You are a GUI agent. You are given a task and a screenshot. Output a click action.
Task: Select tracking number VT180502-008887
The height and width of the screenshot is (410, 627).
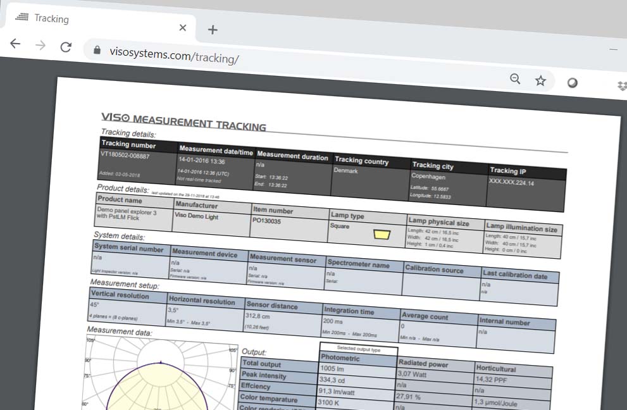click(125, 156)
